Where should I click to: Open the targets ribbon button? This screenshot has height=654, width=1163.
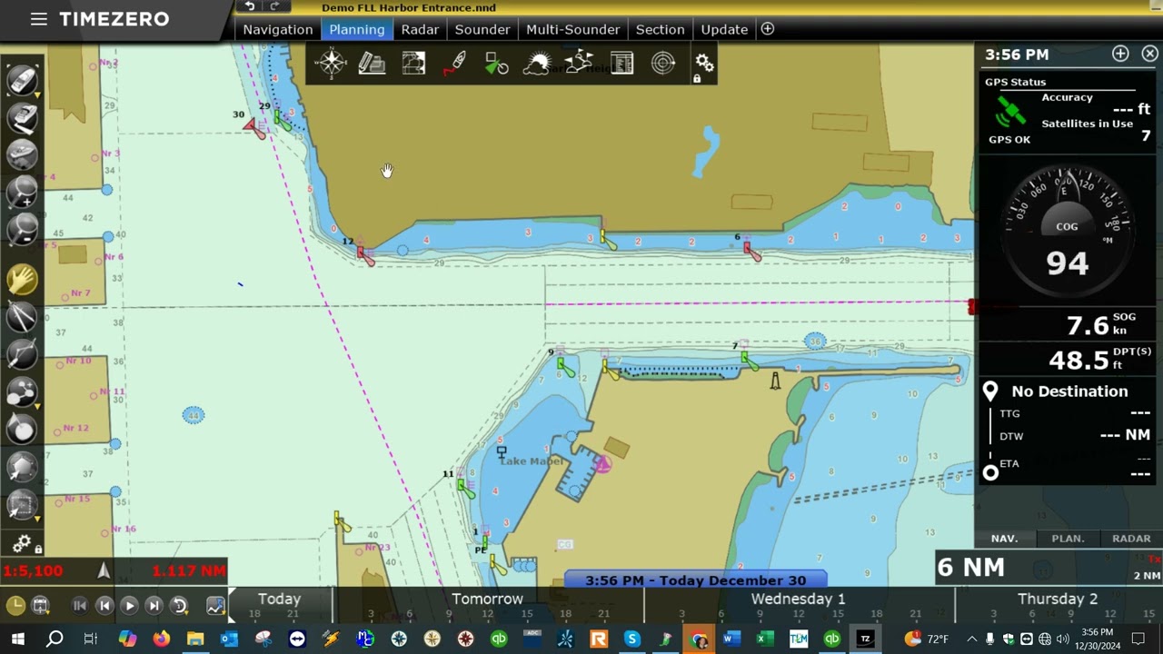point(496,63)
